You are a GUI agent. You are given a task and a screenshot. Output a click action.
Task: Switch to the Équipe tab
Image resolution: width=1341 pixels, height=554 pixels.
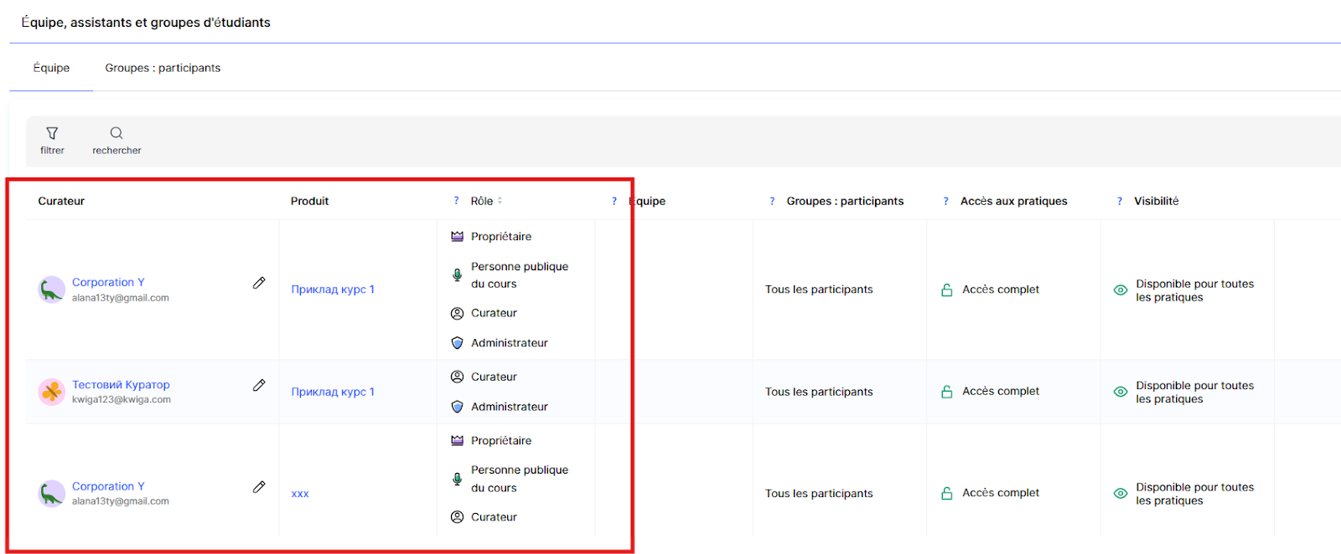(51, 68)
